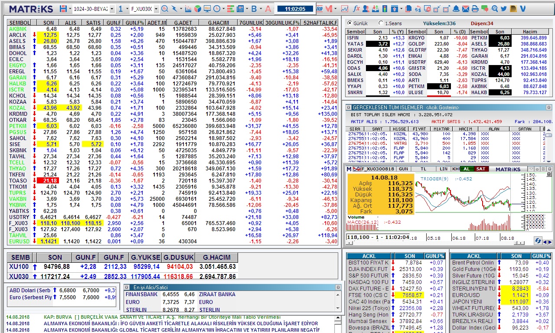Image resolution: width=555 pixels, height=333 pixels.
Task: Click the colored pie sphere icon
Action: coord(197,9)
